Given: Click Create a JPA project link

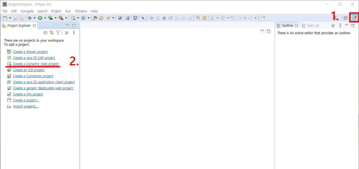Looking at the screenshot, I should 28,94.
